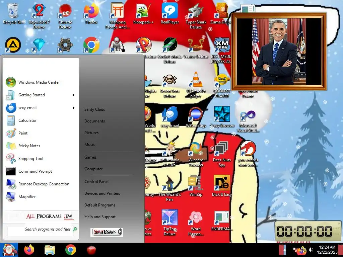Open COOLEST PLAYER desktop shortcut
The image size is (343, 257).
(x=222, y=85)
